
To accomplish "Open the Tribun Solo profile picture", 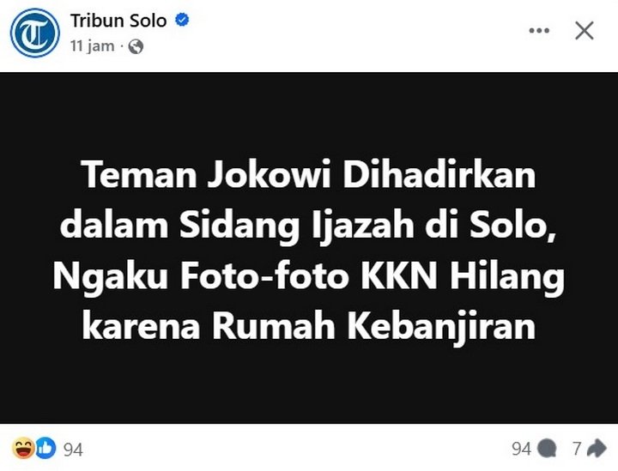I will pyautogui.click(x=34, y=33).
